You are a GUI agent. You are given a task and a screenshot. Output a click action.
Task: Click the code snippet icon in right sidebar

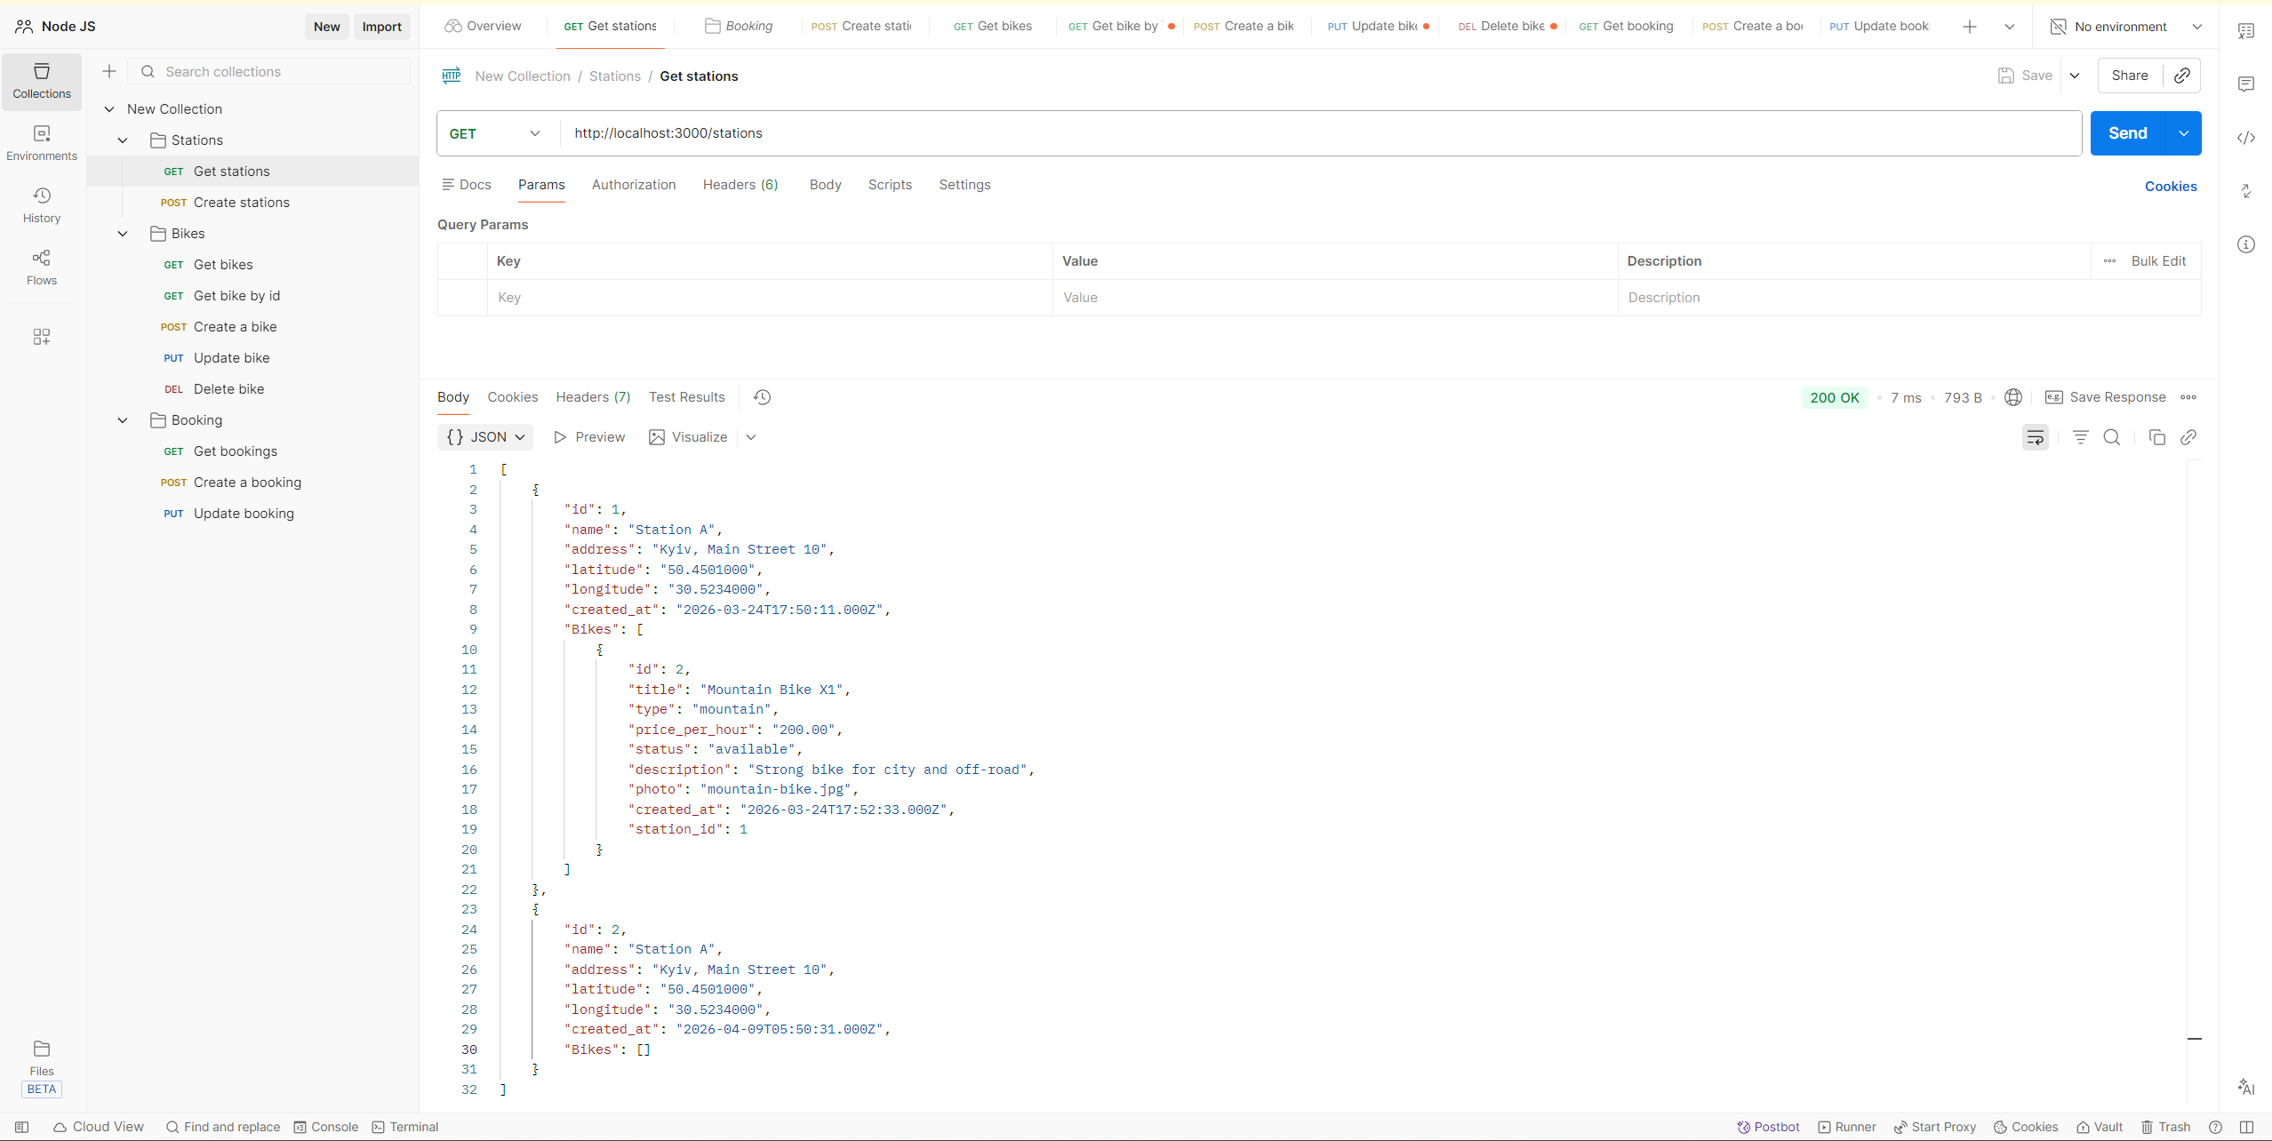(2246, 138)
